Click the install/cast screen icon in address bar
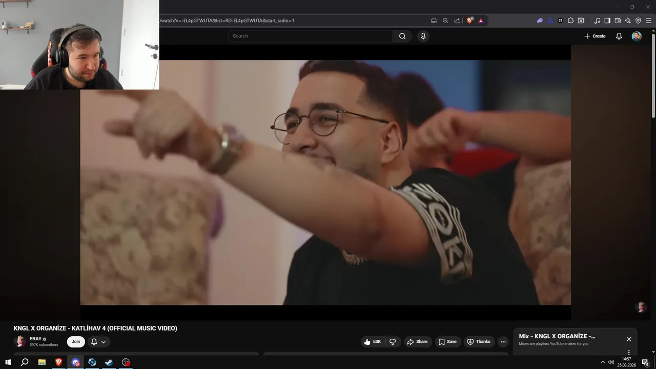This screenshot has height=369, width=656. click(434, 20)
